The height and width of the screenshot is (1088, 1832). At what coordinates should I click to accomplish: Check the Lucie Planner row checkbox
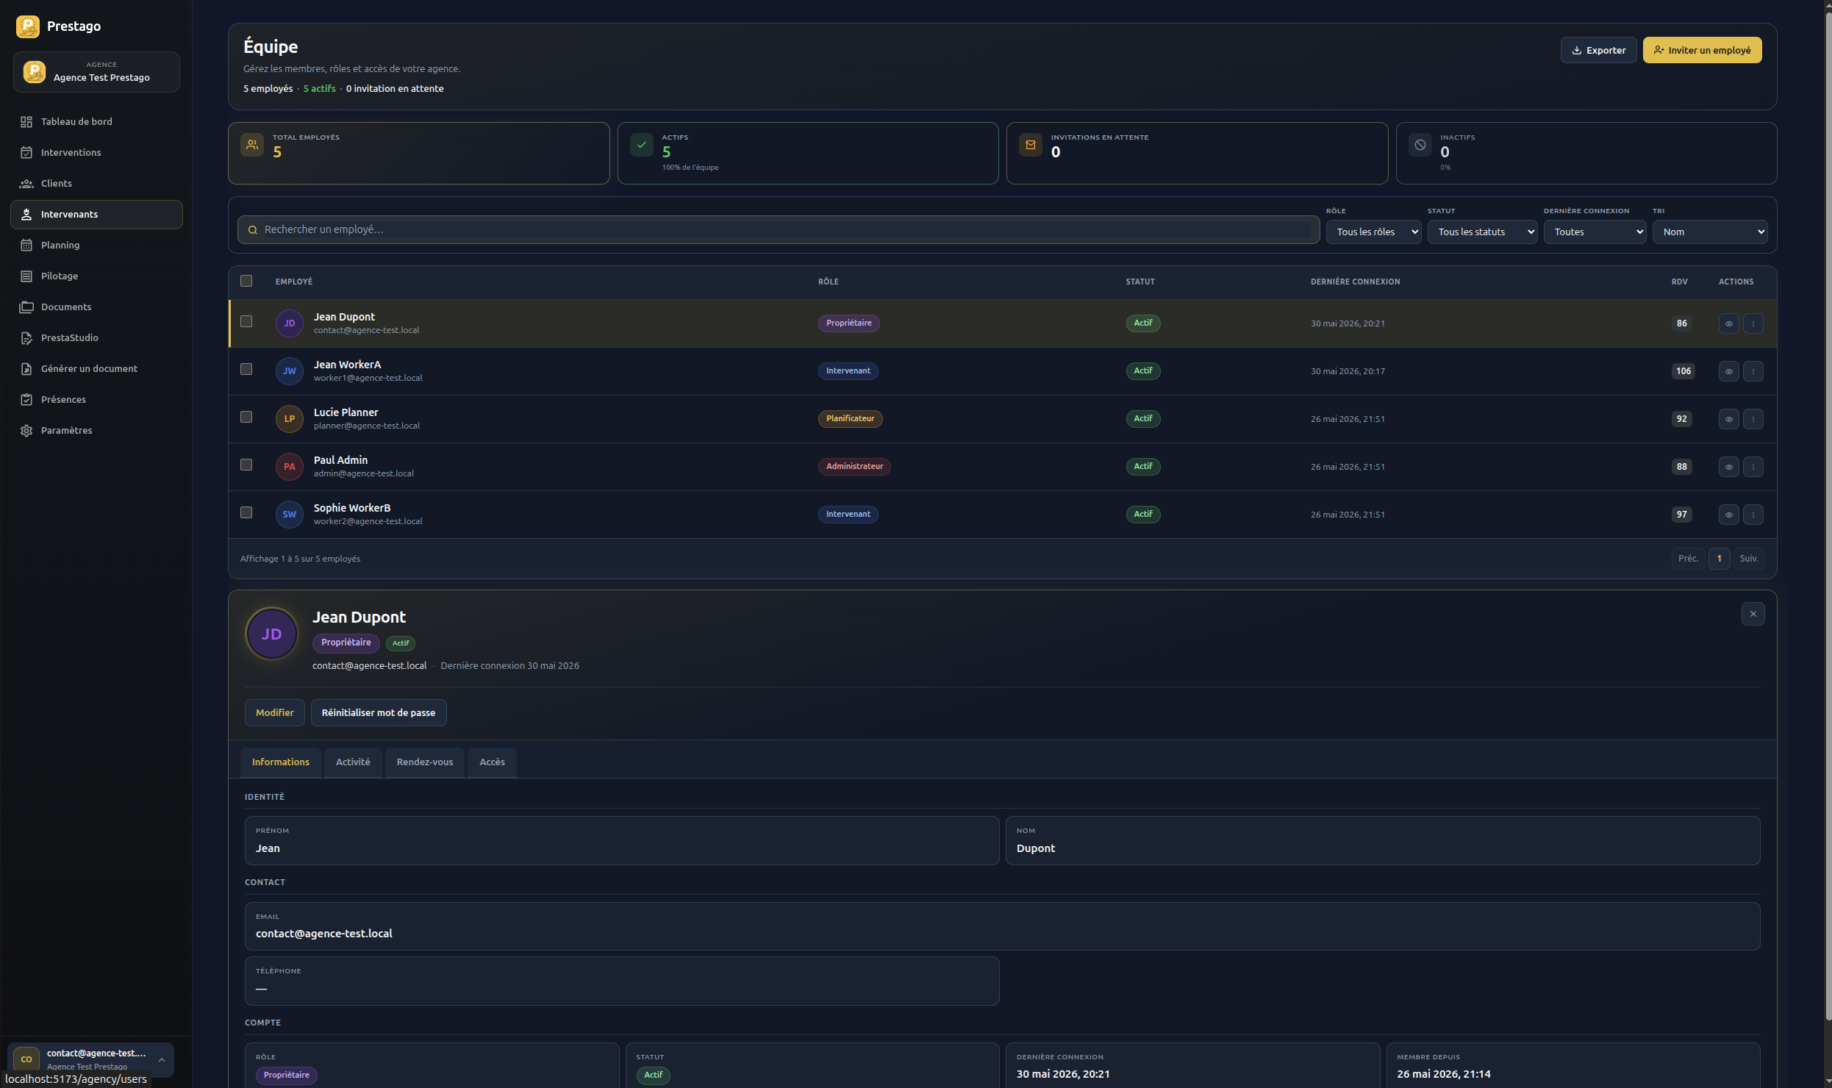(x=246, y=417)
